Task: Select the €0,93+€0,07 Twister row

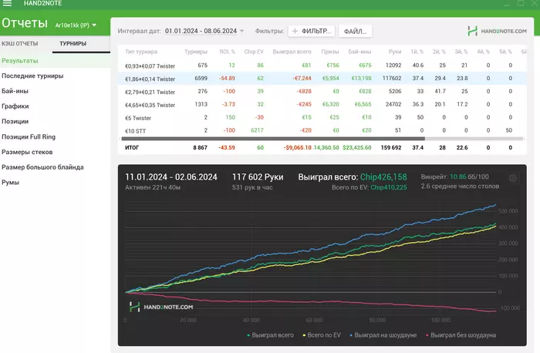Action: click(x=322, y=66)
